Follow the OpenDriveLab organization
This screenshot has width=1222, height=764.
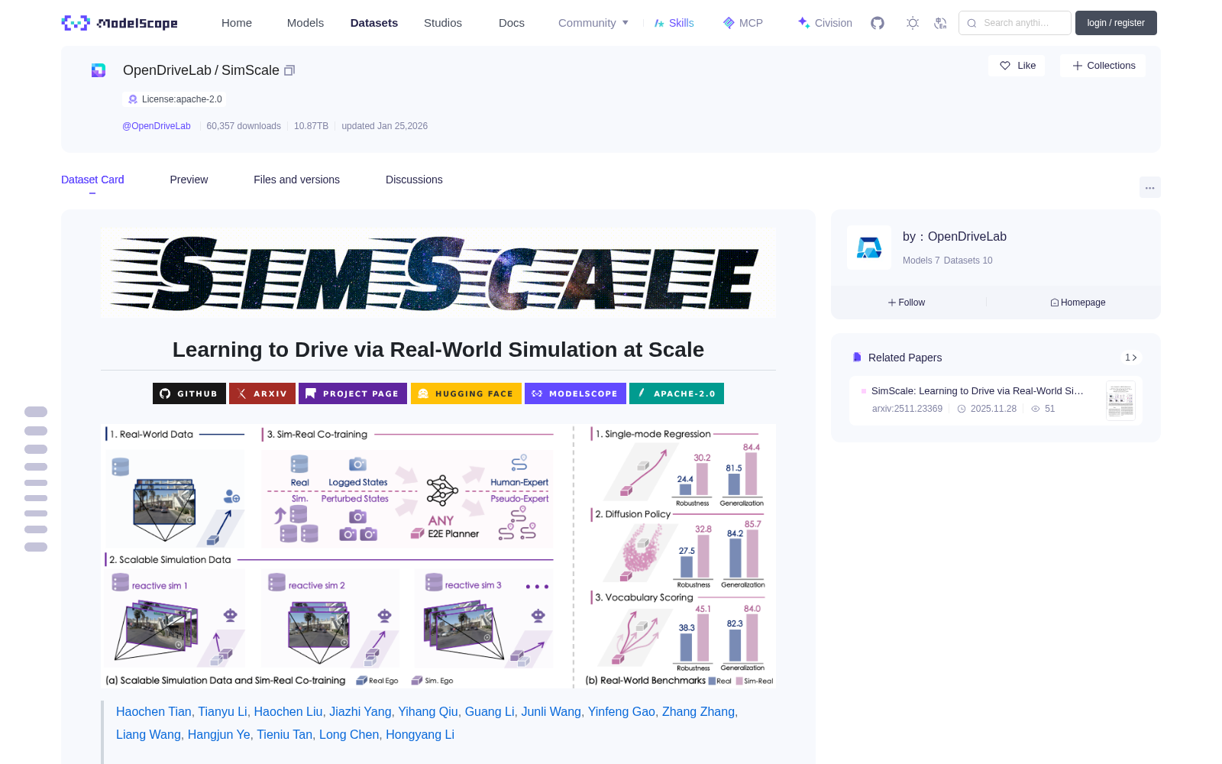tap(907, 303)
